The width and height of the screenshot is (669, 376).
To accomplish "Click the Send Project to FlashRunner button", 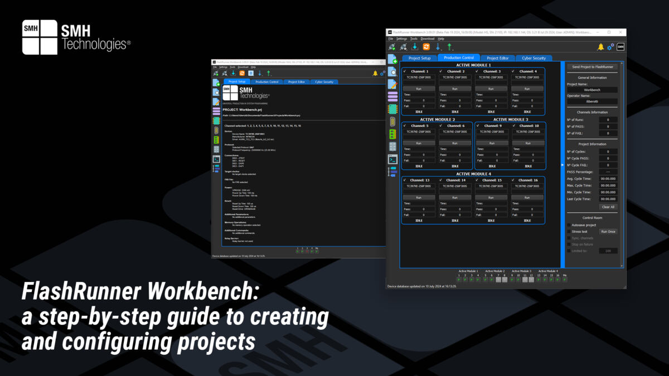I will coord(593,66).
